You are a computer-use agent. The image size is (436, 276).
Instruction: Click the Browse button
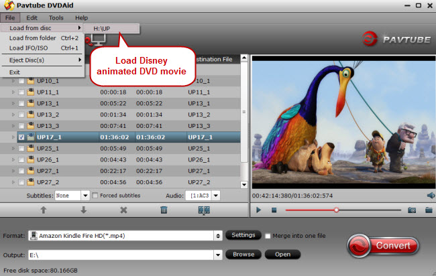(243, 255)
